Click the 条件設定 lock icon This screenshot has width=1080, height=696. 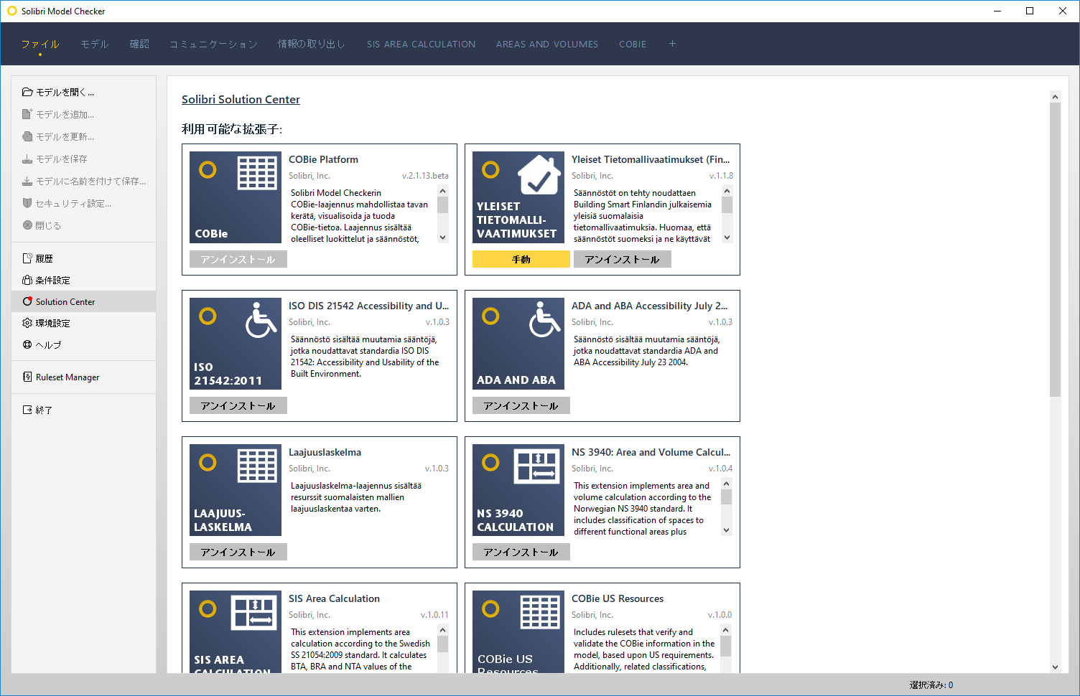pos(27,280)
